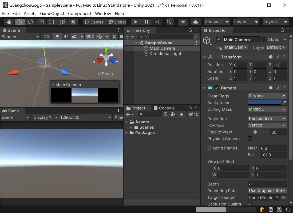Image resolution: width=293 pixels, height=213 pixels.
Task: Pick background color with eyedropper
Action: click(284, 102)
